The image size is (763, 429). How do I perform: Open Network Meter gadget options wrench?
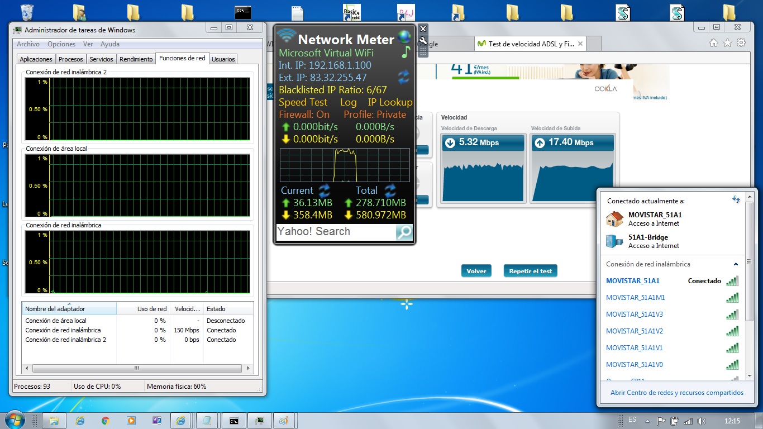click(423, 40)
